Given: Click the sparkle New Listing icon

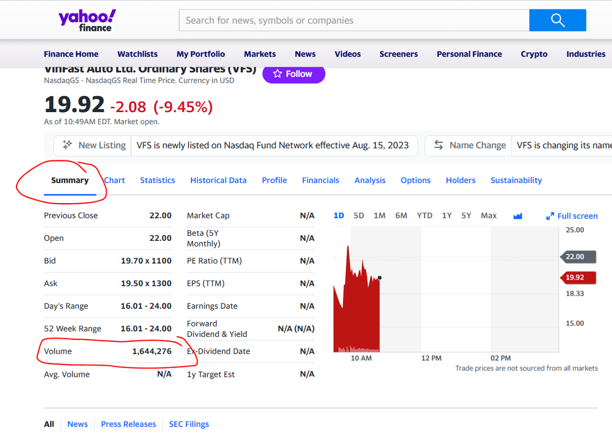Looking at the screenshot, I should tap(67, 145).
